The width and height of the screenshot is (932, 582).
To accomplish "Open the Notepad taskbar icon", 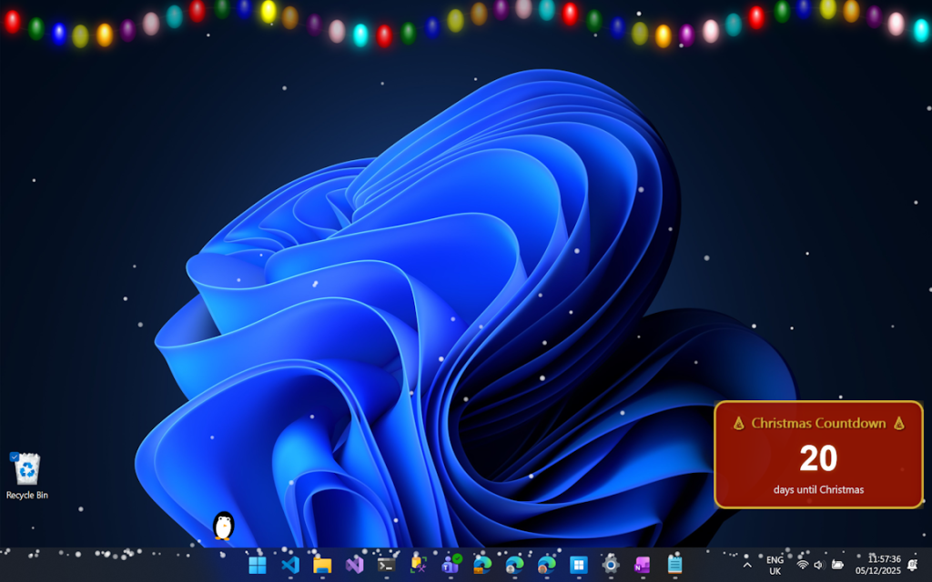I will tap(674, 565).
